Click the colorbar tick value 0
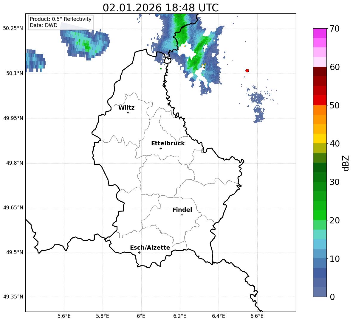 click(x=332, y=297)
